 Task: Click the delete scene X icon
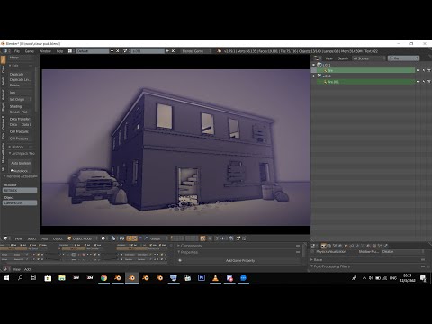point(173,51)
